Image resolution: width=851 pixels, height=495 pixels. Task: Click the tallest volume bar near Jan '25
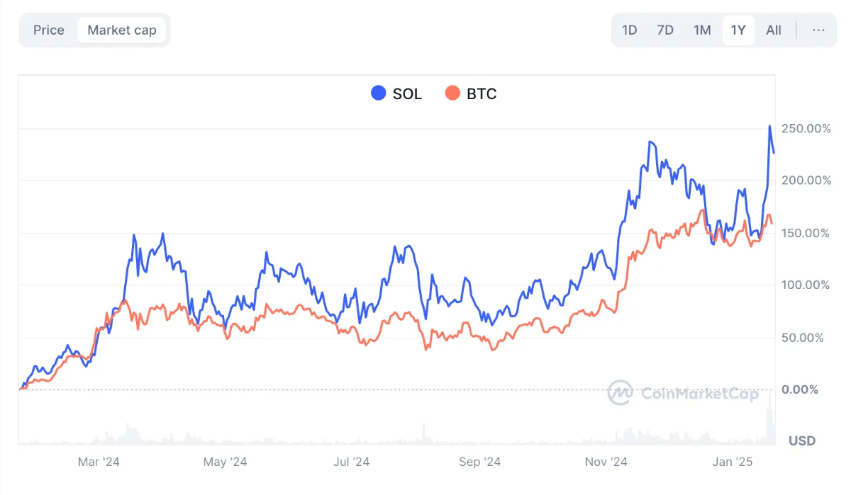pyautogui.click(x=770, y=418)
